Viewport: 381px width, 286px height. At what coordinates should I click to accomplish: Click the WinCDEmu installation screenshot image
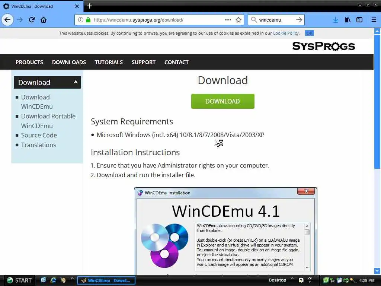[225, 231]
